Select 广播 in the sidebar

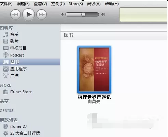point(14,76)
